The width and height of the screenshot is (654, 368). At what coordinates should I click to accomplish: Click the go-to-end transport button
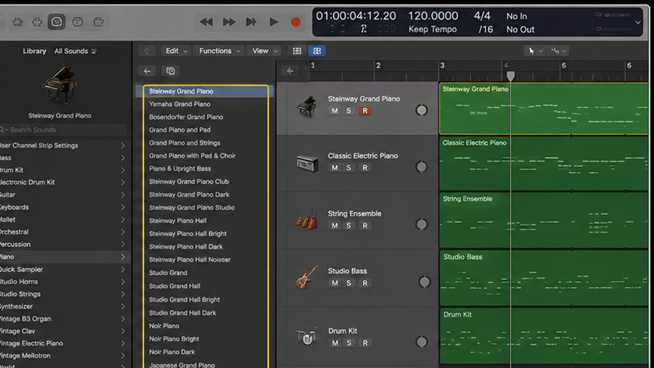(x=251, y=22)
